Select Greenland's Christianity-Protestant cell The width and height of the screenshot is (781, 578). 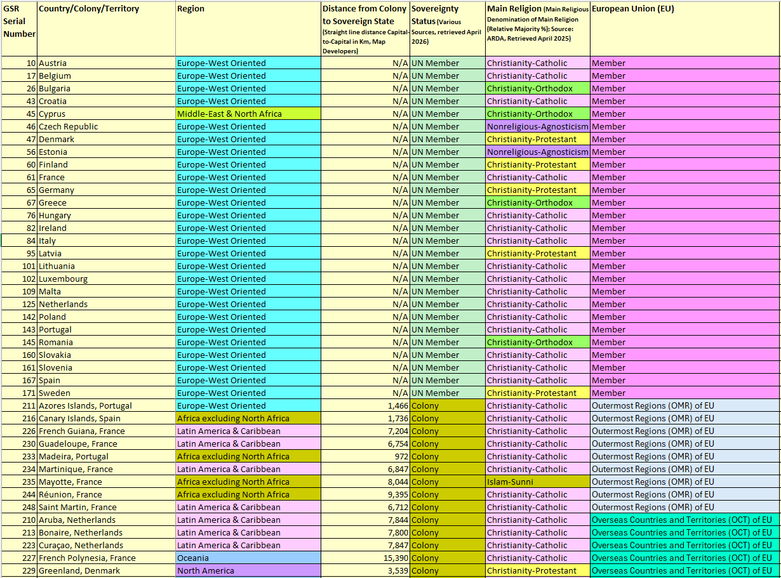(538, 570)
